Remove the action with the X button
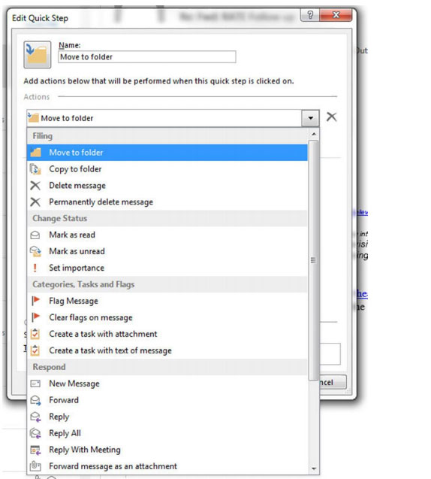Image resolution: width=431 pixels, height=479 pixels. pos(332,117)
